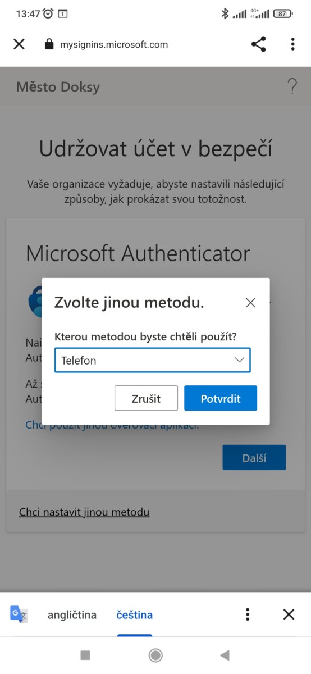Tap the padlock site security icon
This screenshot has height=674, width=311.
(49, 44)
